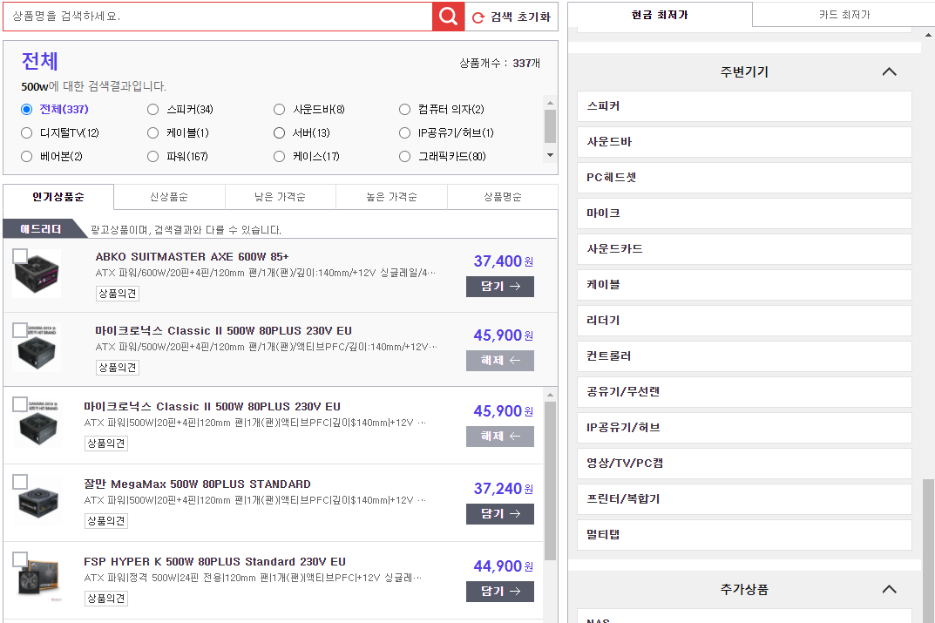Click 담기 for ABKO SUITMASTER AXE
The height and width of the screenshot is (623, 935).
click(x=499, y=286)
